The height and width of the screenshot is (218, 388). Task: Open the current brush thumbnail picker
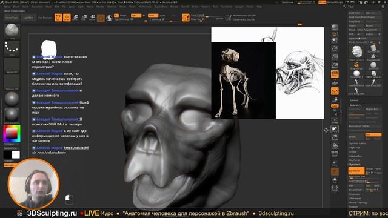coord(12,30)
